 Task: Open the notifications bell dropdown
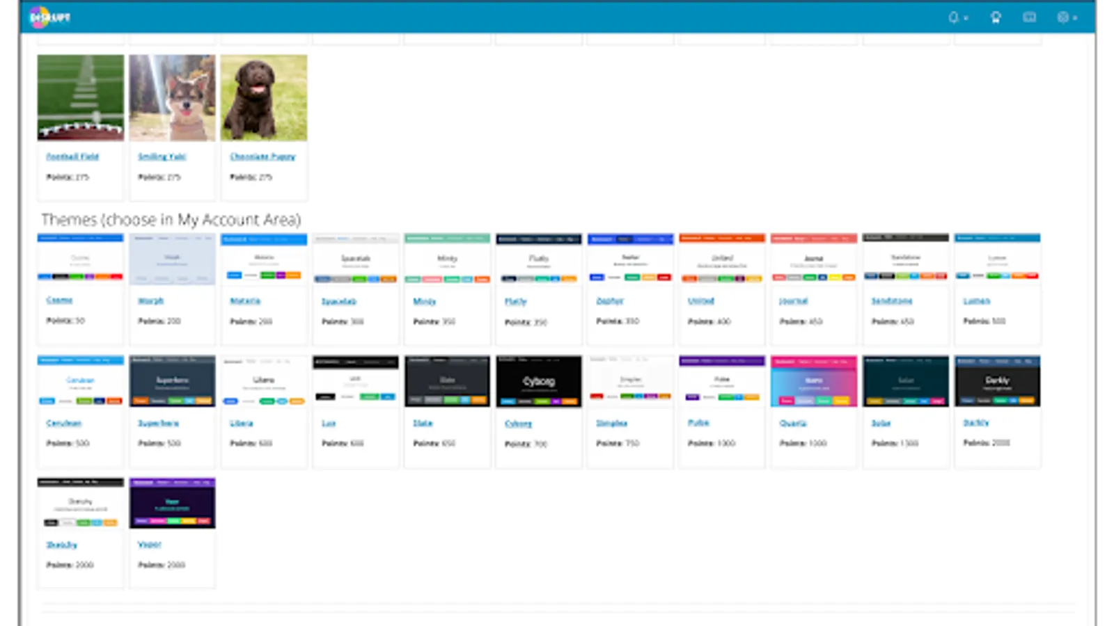coord(958,17)
